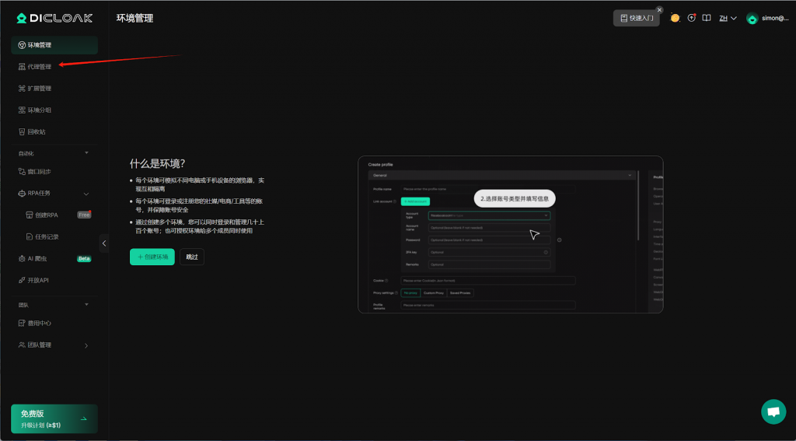
Task: Open AI 爬虫 Beta menu item
Action: 37,258
